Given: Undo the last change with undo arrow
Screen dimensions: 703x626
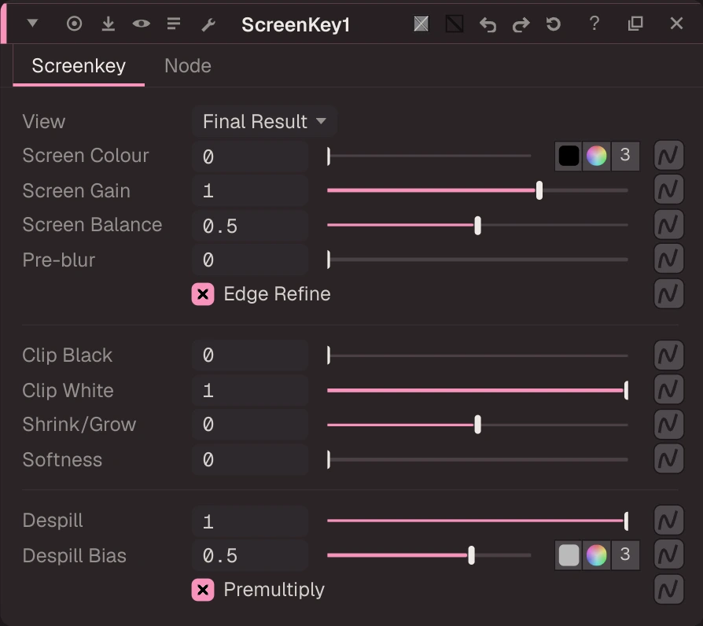Looking at the screenshot, I should (x=488, y=24).
